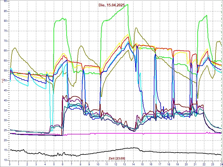
Task: Click the 45 label on temperature axis
Action: coord(5,91)
